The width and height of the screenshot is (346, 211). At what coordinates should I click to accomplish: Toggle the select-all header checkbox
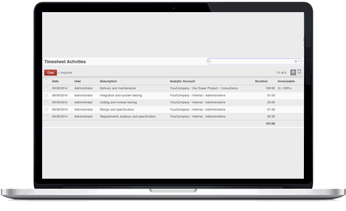(46, 81)
